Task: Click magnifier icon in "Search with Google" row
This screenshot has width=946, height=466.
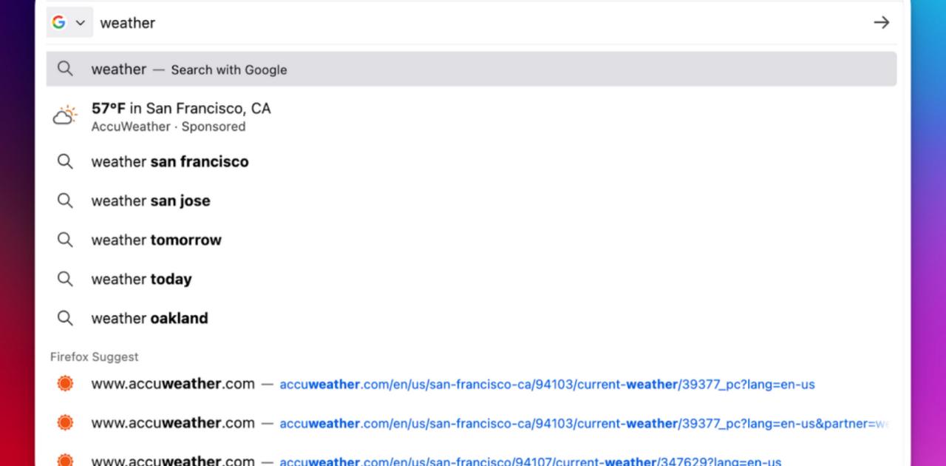Action: (65, 69)
